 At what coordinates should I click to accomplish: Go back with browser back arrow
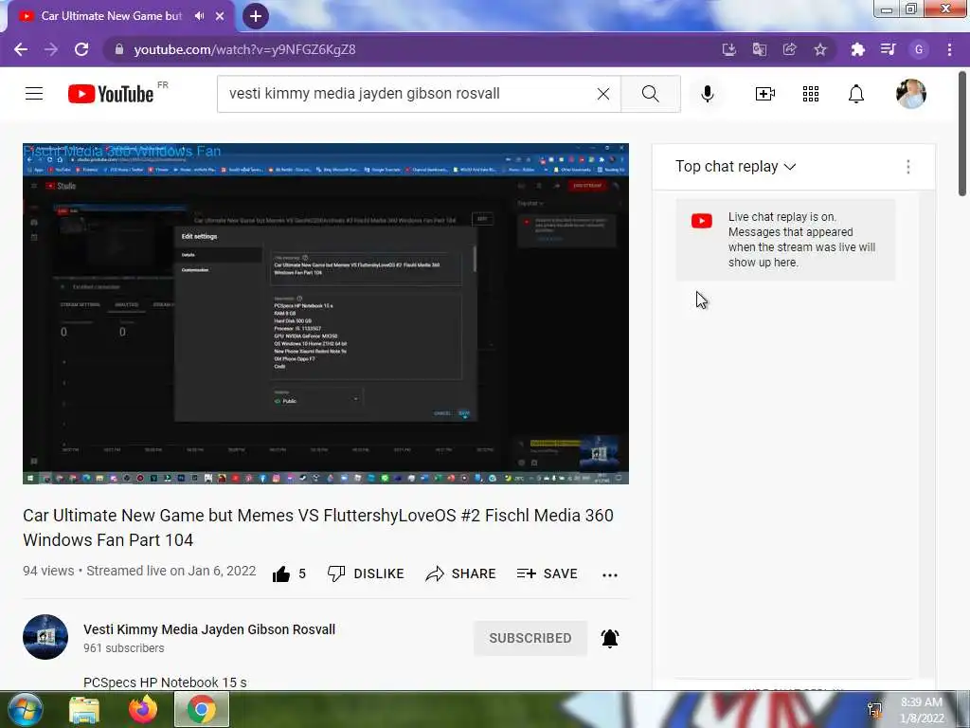click(x=21, y=49)
